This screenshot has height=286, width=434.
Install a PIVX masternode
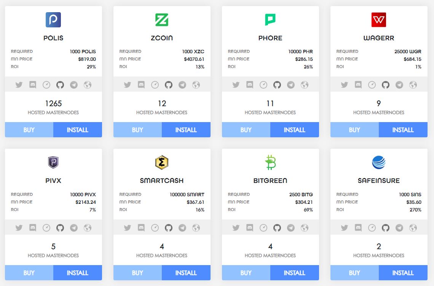[78, 273]
